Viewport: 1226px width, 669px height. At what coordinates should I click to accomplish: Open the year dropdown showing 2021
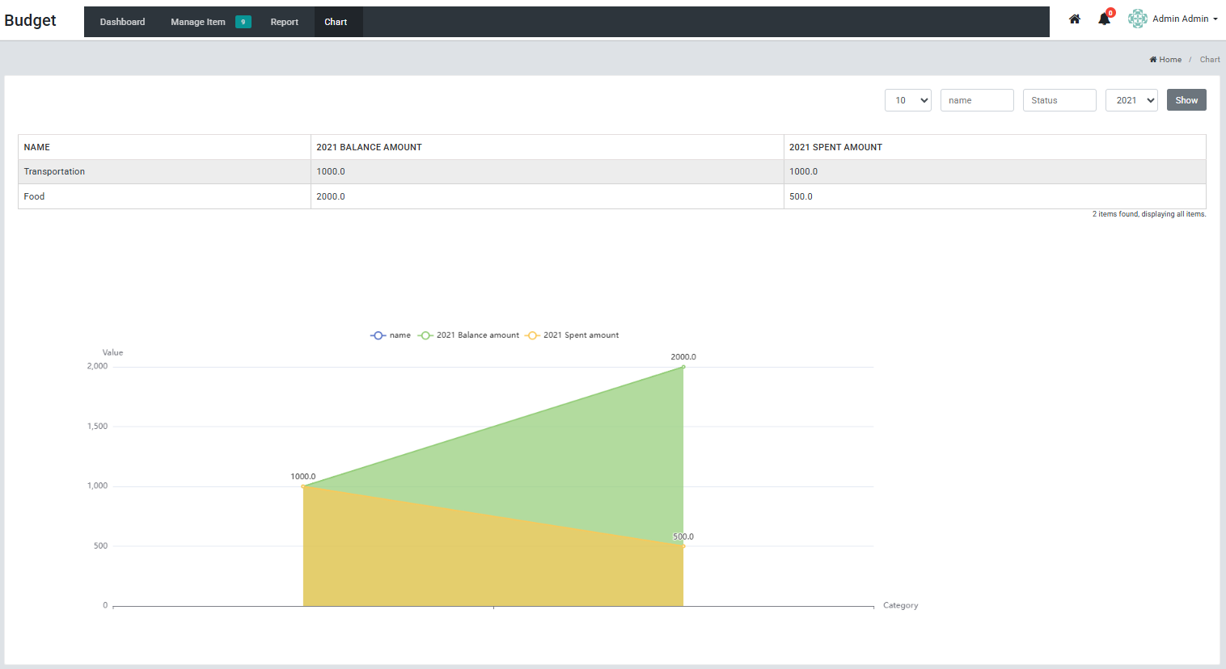click(1131, 100)
